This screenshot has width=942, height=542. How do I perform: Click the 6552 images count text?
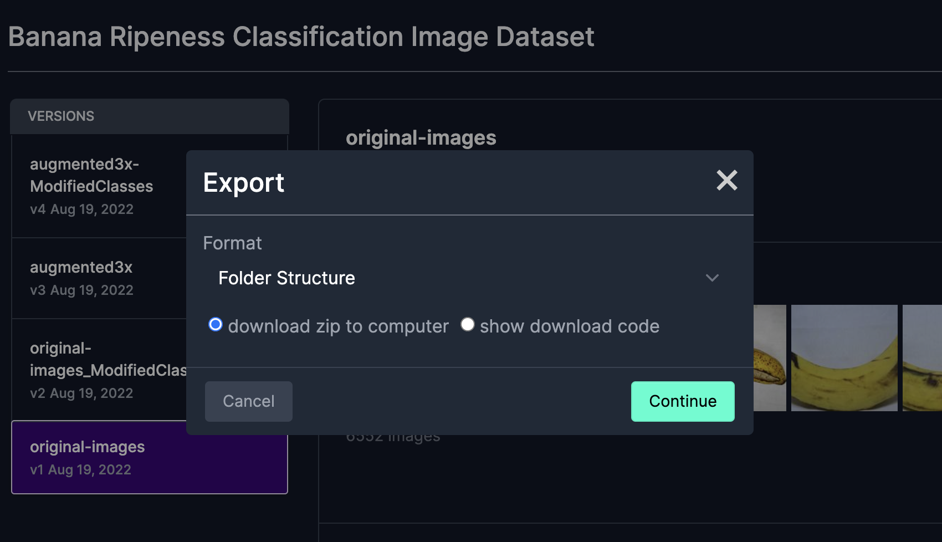click(392, 436)
